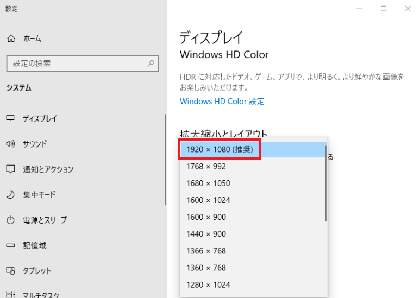
Task: Click the Storage drive icon
Action: (x=10, y=245)
